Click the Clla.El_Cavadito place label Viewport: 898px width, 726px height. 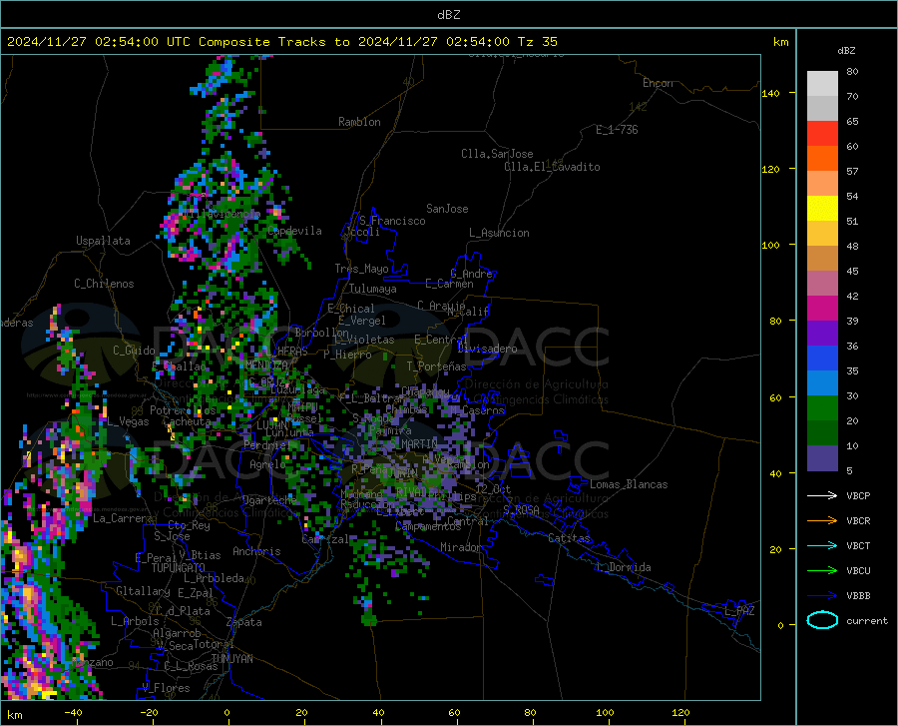click(552, 167)
